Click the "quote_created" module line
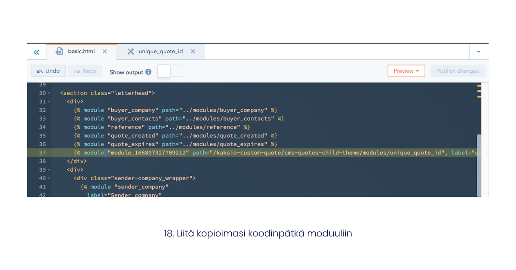The width and height of the screenshot is (516, 270). point(175,136)
